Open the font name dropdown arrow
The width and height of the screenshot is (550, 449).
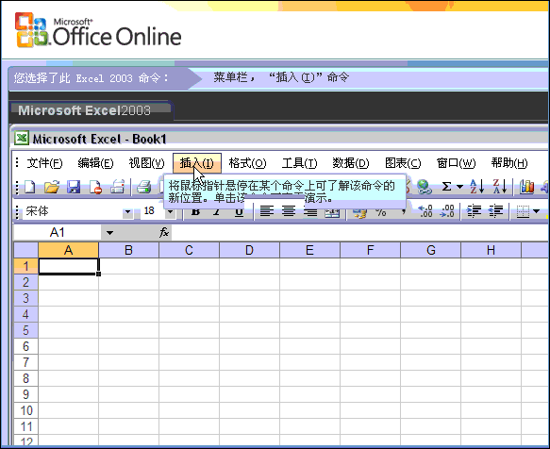[127, 211]
